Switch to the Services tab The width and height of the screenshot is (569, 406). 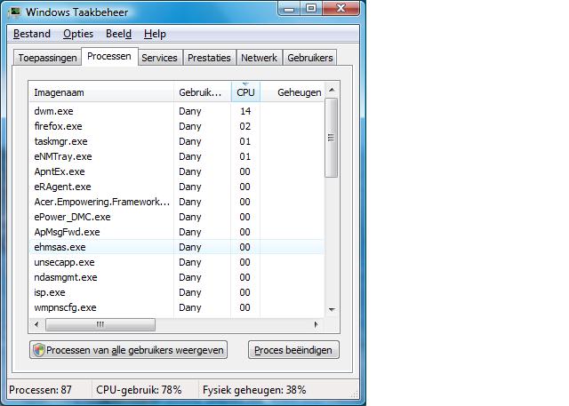160,58
